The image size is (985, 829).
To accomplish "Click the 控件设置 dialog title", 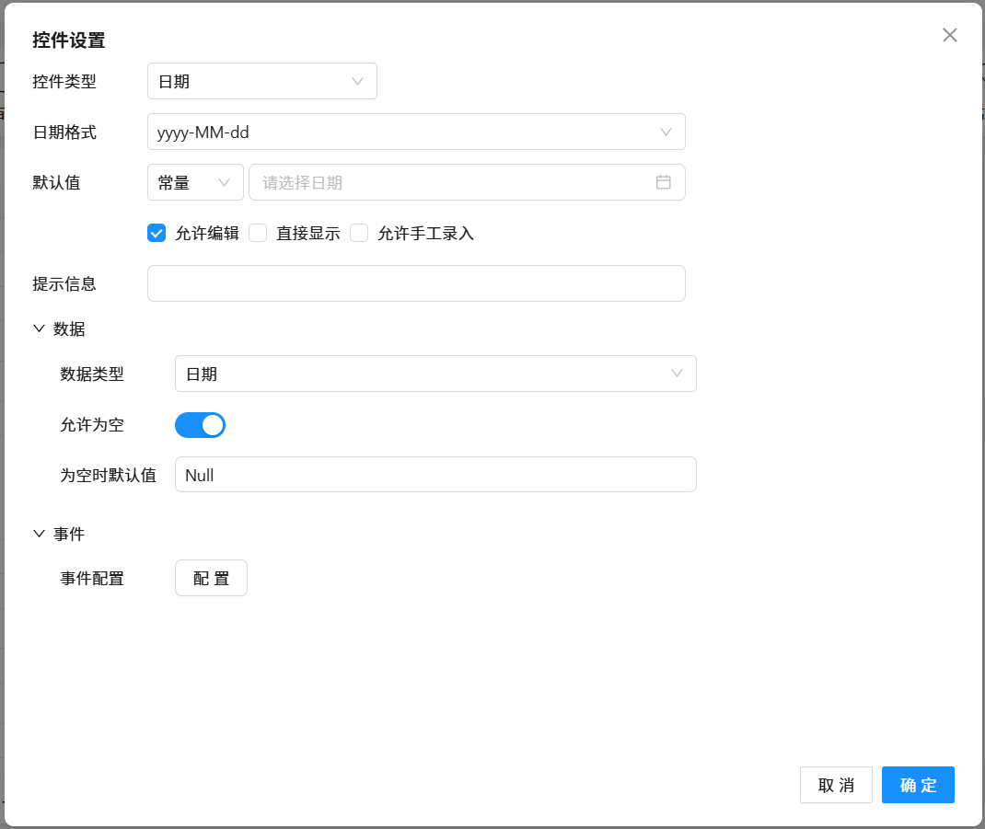I will [68, 40].
